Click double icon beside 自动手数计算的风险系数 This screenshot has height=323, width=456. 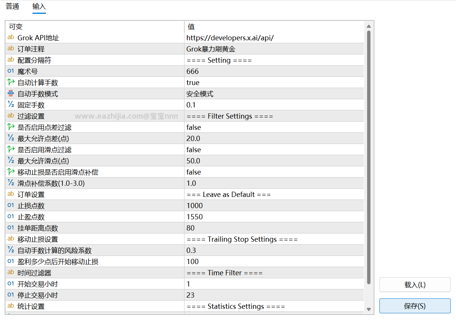pyautogui.click(x=10, y=250)
